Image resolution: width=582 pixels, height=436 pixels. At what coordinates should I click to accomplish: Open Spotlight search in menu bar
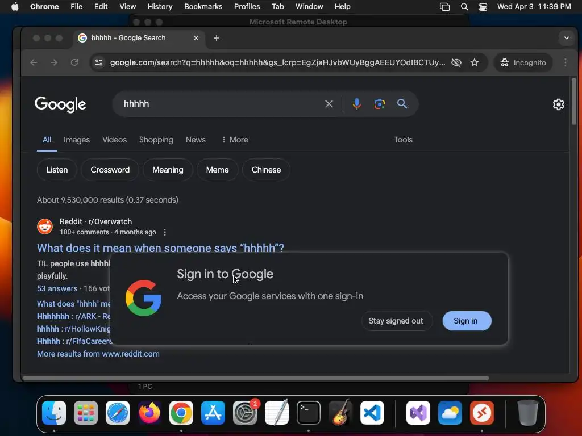(464, 6)
